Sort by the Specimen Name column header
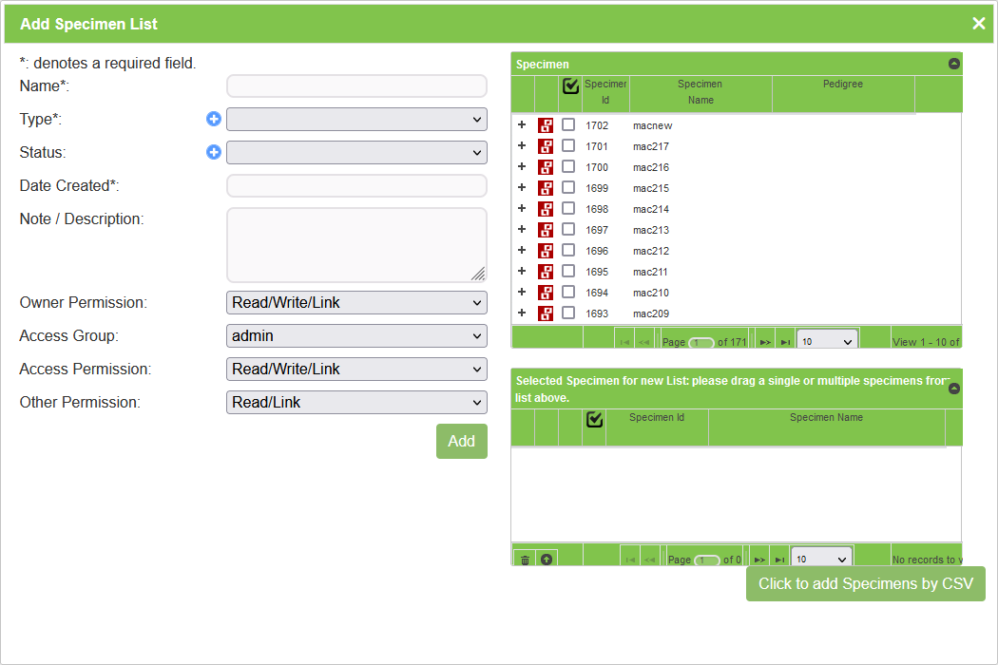The height and width of the screenshot is (665, 998). tap(701, 92)
